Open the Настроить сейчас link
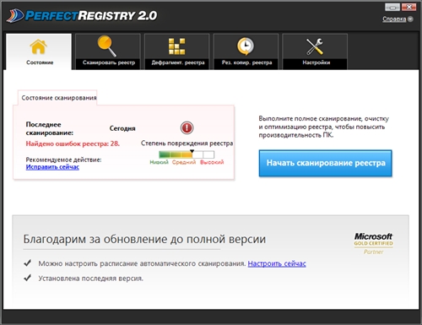This screenshot has height=325, width=422. (x=277, y=263)
